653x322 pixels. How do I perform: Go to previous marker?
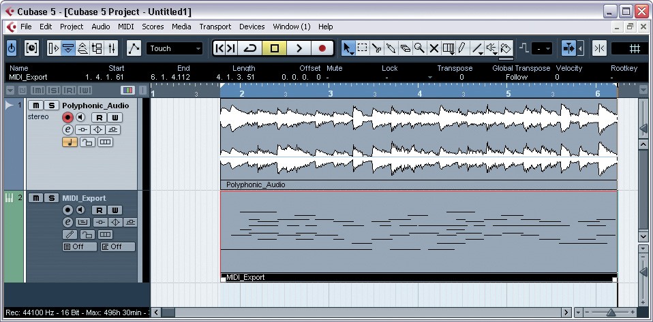click(x=219, y=48)
